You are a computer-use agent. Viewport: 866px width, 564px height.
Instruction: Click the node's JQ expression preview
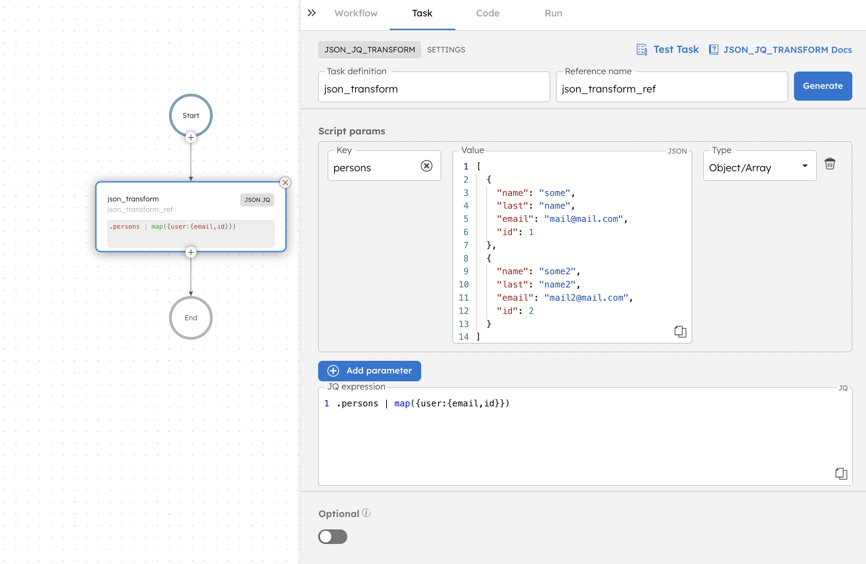tap(191, 234)
